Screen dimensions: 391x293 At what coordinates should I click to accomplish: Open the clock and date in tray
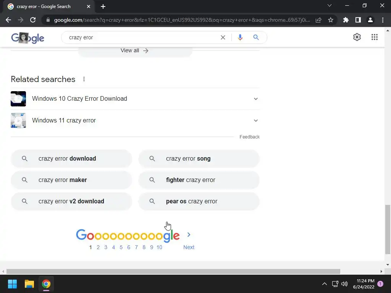[364, 284]
